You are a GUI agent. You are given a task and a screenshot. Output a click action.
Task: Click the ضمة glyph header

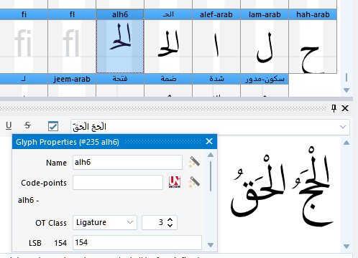pyautogui.click(x=168, y=79)
